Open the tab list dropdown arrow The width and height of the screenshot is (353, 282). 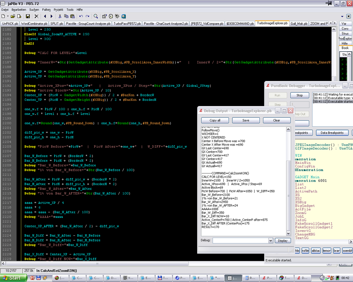tap(342, 16)
